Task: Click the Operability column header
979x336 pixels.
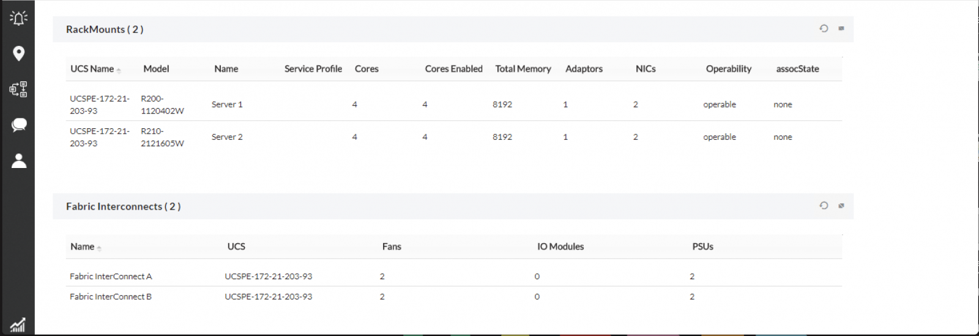Action: pos(728,69)
